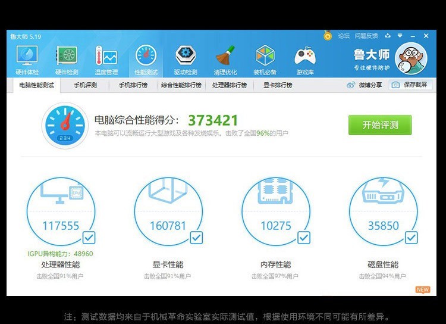Open the 硬件体检 hardware checkup icon
This screenshot has width=446, height=324.
27,55
